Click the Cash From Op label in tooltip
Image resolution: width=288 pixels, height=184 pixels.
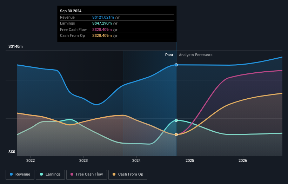[x=72, y=36]
